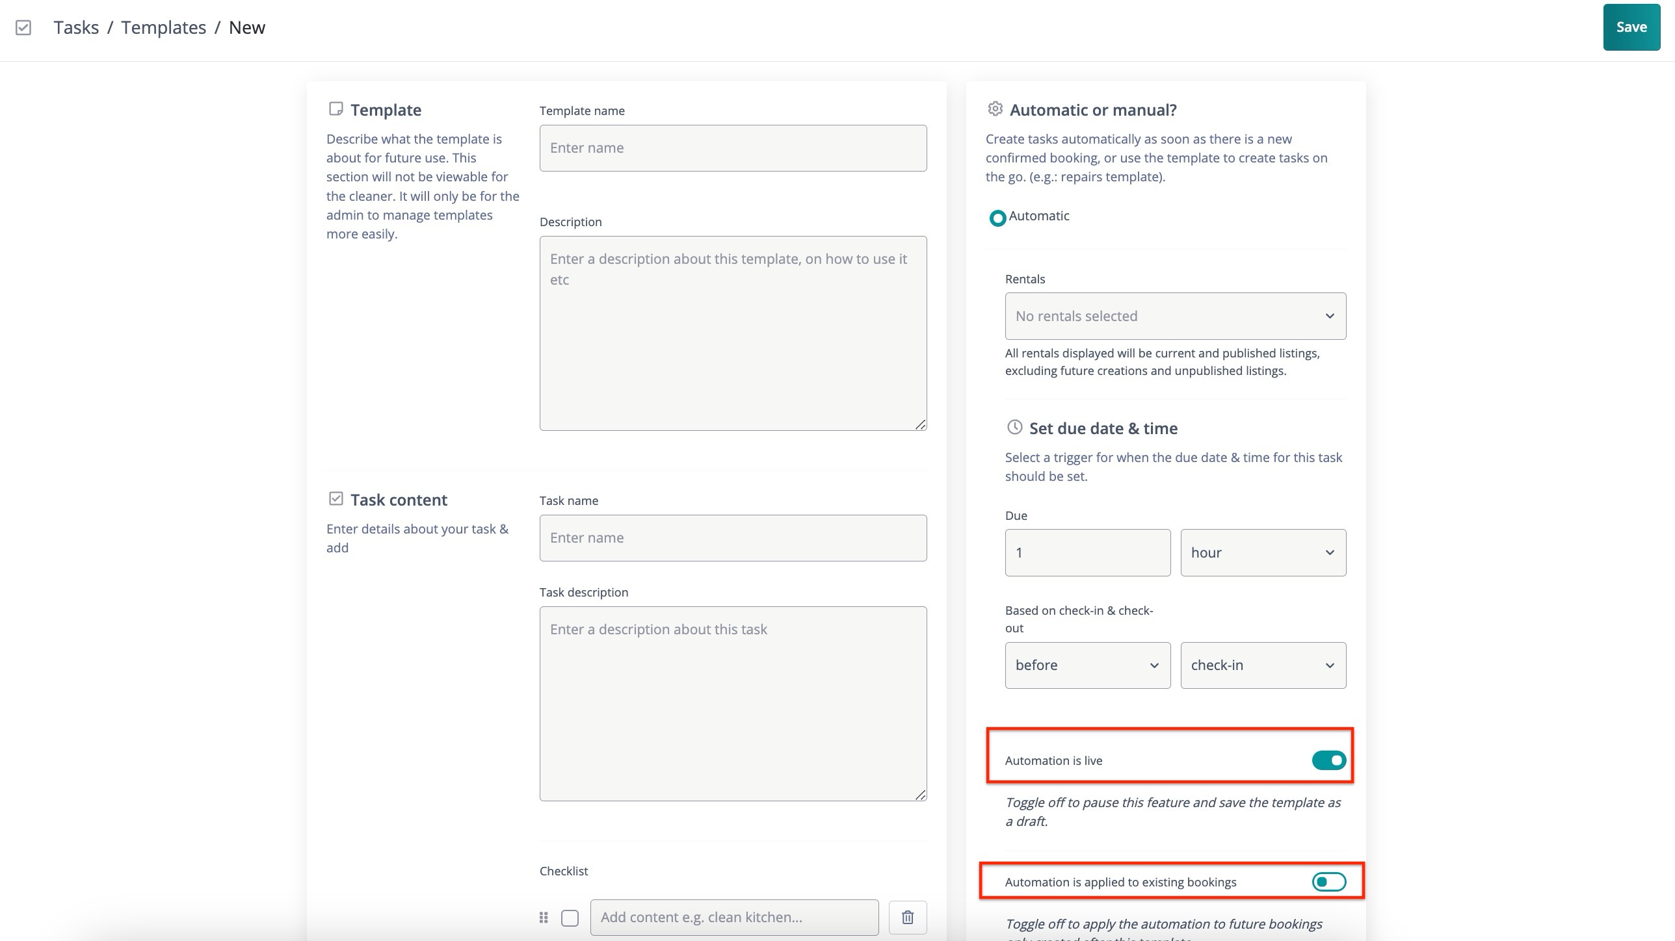This screenshot has width=1675, height=941.
Task: Go to Tasks breadcrumb
Action: tap(76, 27)
